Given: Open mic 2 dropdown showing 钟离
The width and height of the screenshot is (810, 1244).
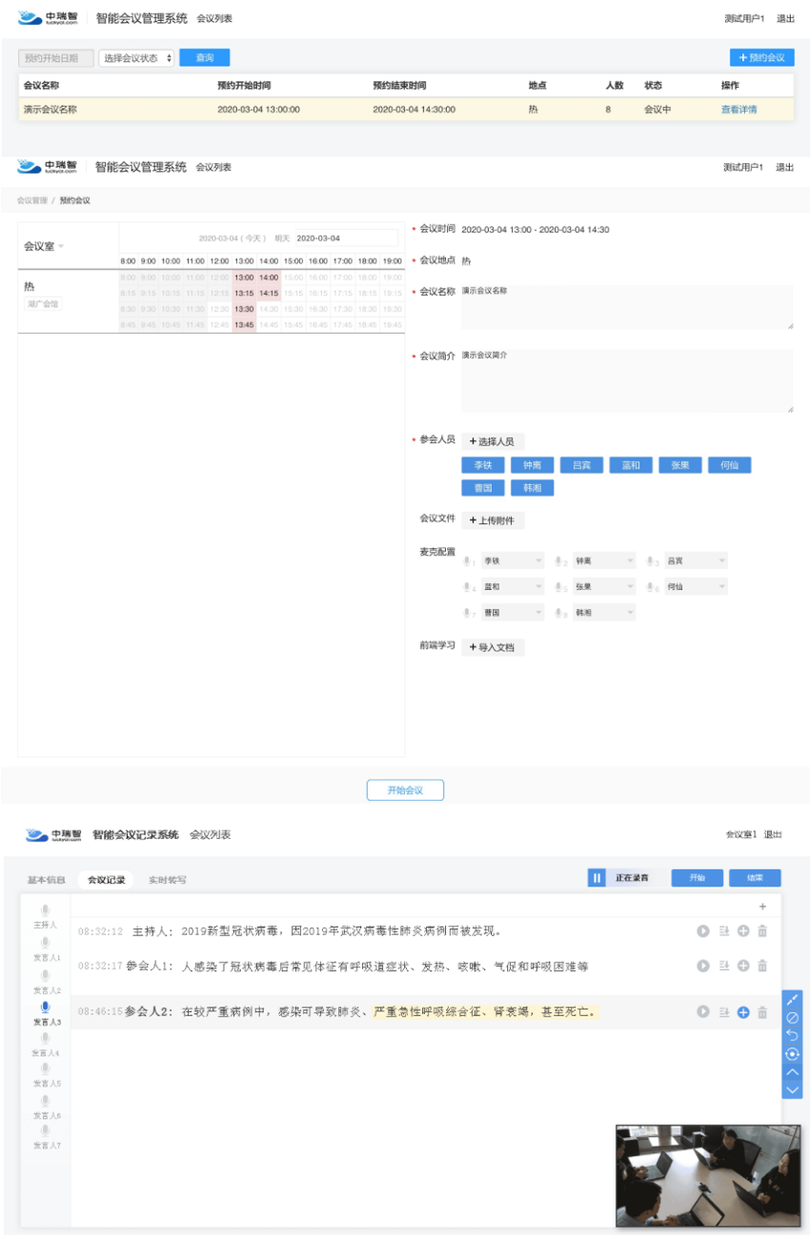Looking at the screenshot, I should click(603, 561).
